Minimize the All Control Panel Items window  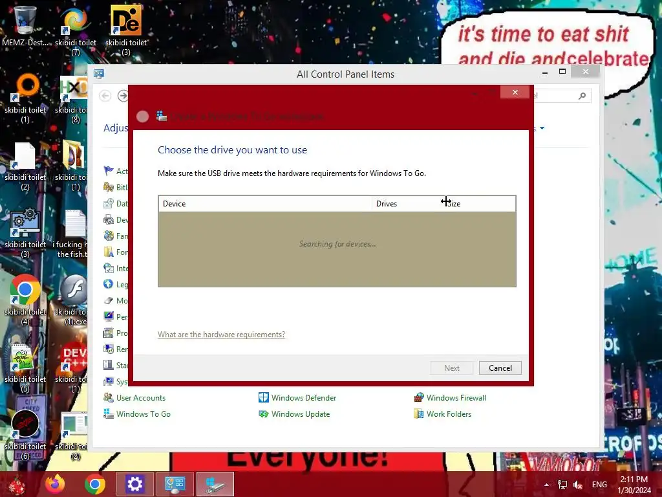tap(545, 72)
